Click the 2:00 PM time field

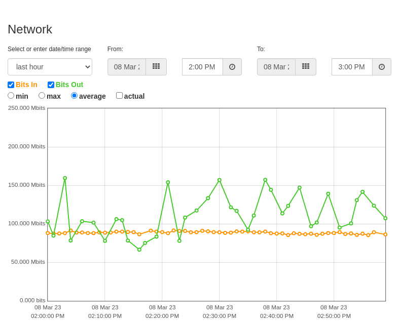click(203, 67)
